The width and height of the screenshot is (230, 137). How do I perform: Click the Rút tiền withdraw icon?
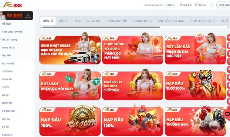tap(196, 5)
